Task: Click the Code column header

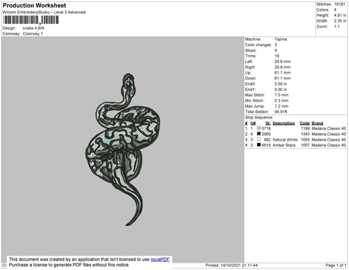Action: [x=304, y=123]
